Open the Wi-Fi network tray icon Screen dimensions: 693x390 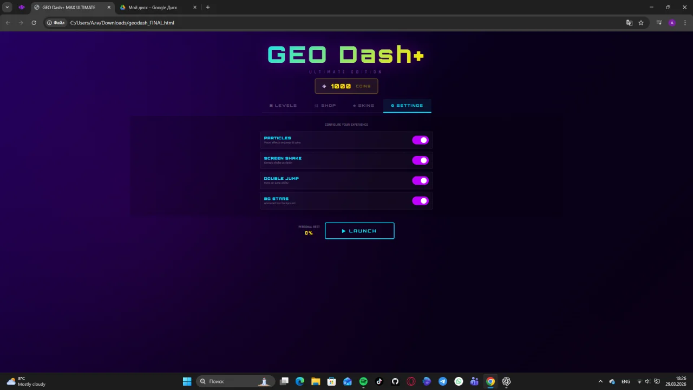[639, 381]
